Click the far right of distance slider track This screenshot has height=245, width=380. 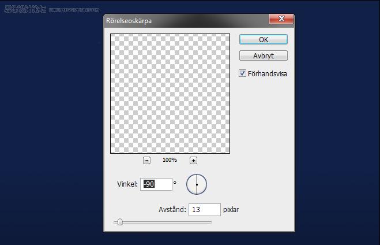[210, 222]
